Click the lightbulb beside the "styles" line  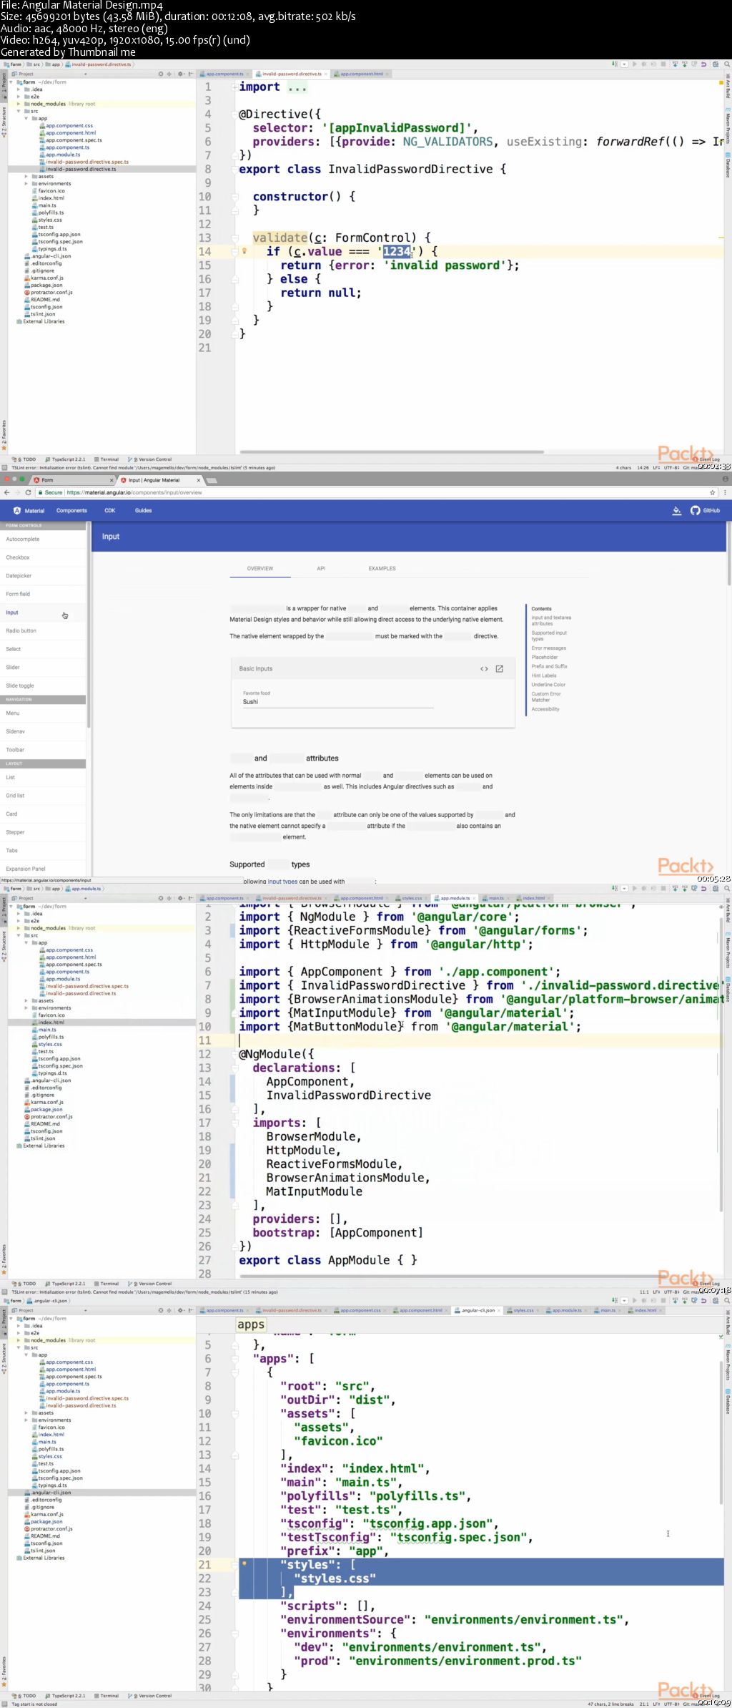[244, 1563]
